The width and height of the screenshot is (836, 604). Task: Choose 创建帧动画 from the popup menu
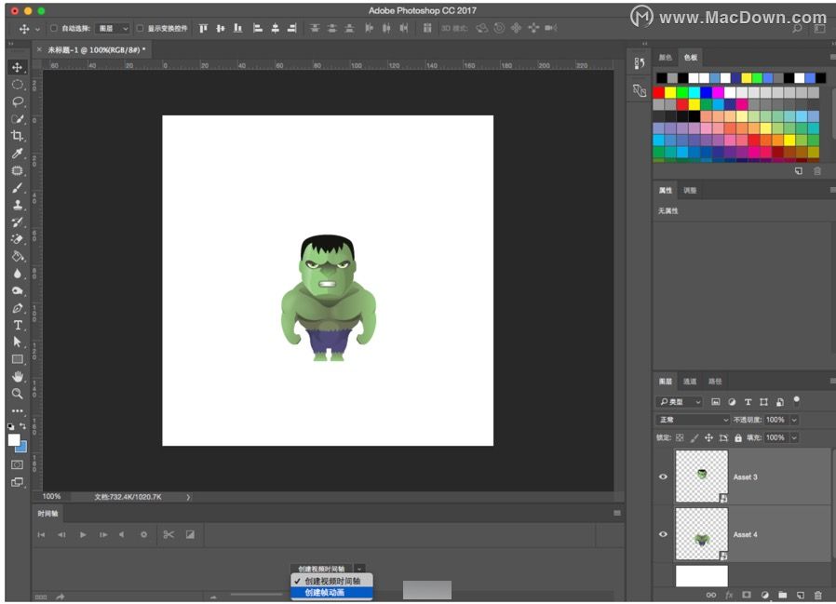pyautogui.click(x=331, y=593)
